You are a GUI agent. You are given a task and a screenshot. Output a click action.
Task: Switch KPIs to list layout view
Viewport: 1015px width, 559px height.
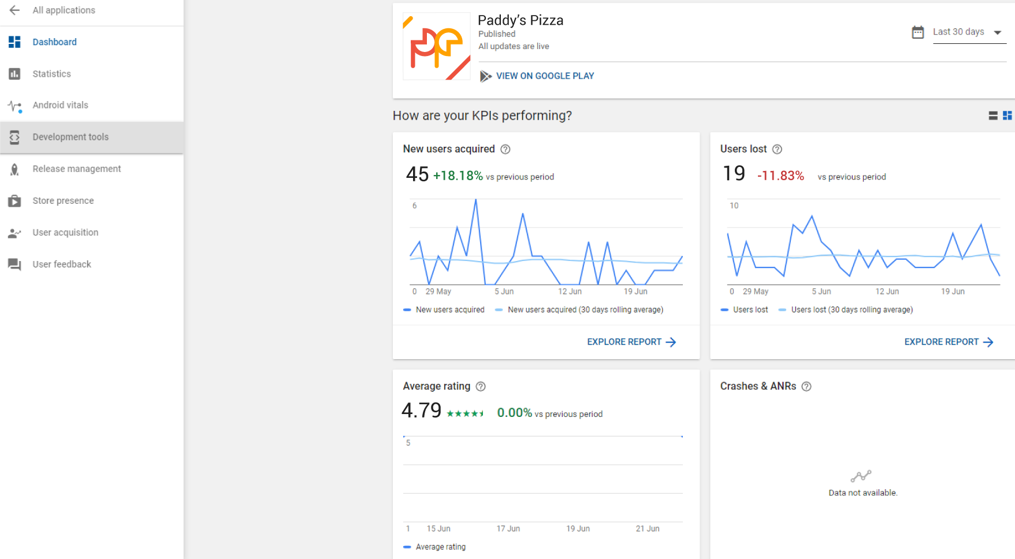pyautogui.click(x=992, y=115)
